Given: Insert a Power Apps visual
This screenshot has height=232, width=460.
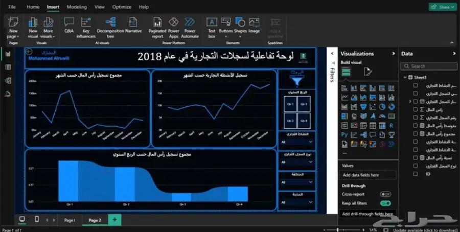Looking at the screenshot, I should coord(174,28).
